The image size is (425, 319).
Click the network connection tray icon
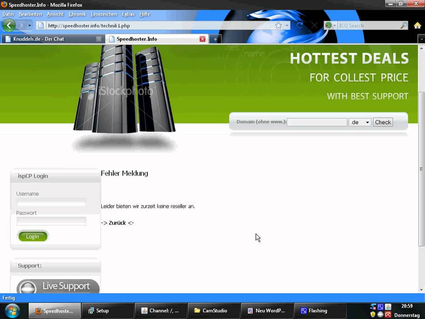tap(373, 307)
